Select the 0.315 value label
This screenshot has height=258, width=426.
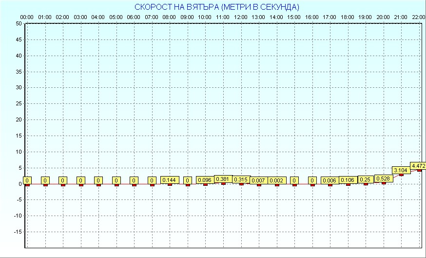click(241, 179)
